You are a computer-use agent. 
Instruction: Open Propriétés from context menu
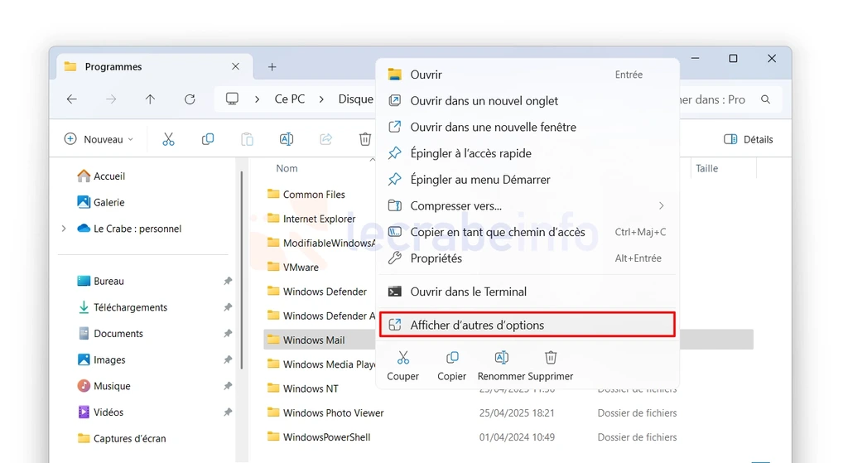click(528, 258)
